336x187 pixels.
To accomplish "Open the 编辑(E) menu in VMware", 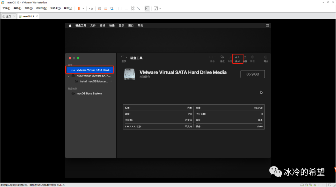I will coord(17,8).
